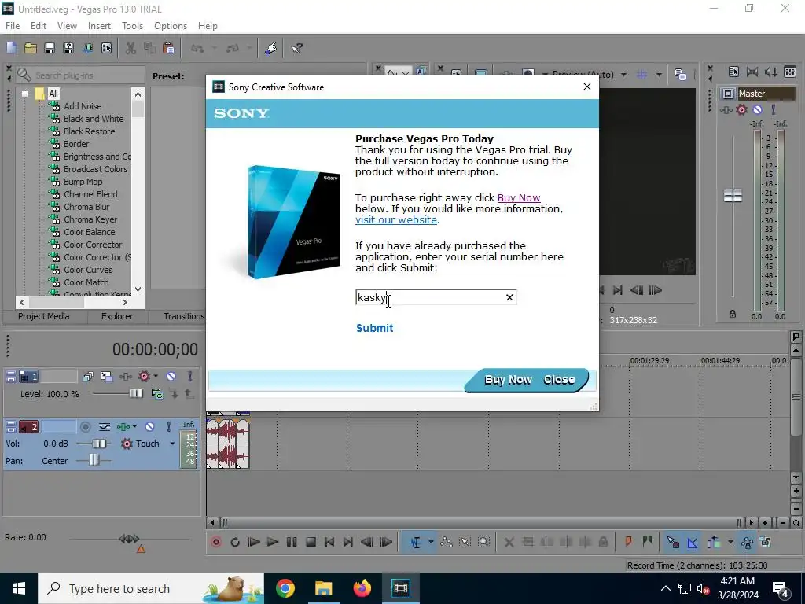Screen dimensions: 805x604
Task: Open the Insert menu
Action: click(x=99, y=26)
